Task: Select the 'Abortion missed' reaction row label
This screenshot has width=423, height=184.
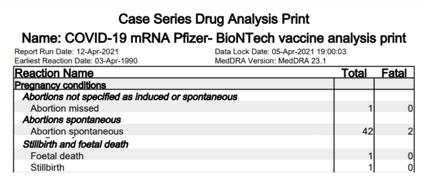Action: coord(64,108)
